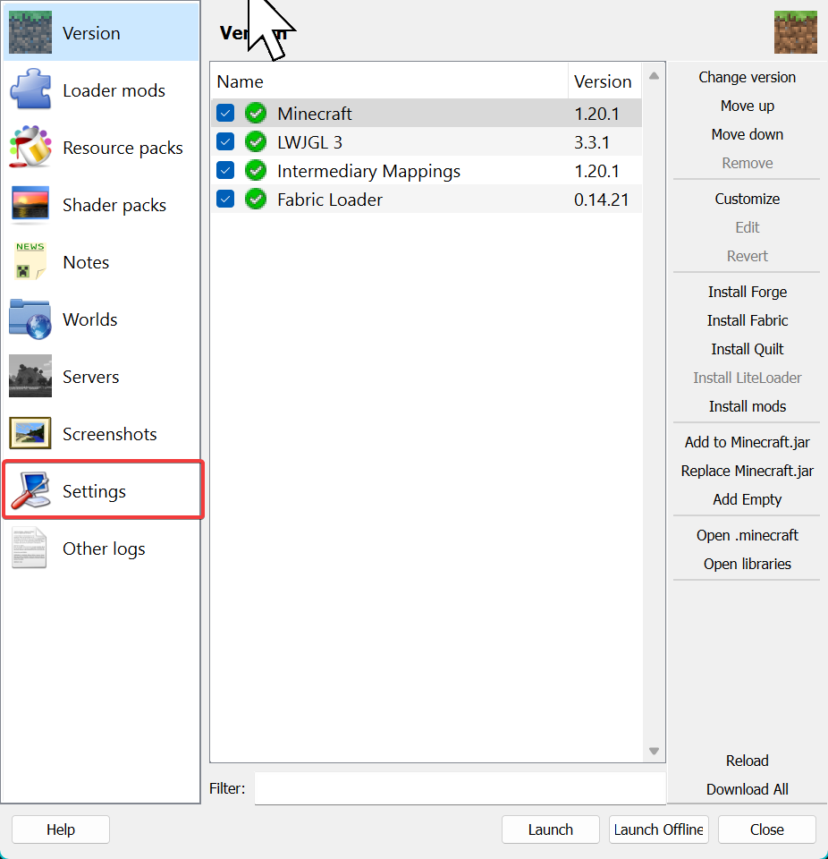
Task: Click Install Quilt
Action: [747, 349]
